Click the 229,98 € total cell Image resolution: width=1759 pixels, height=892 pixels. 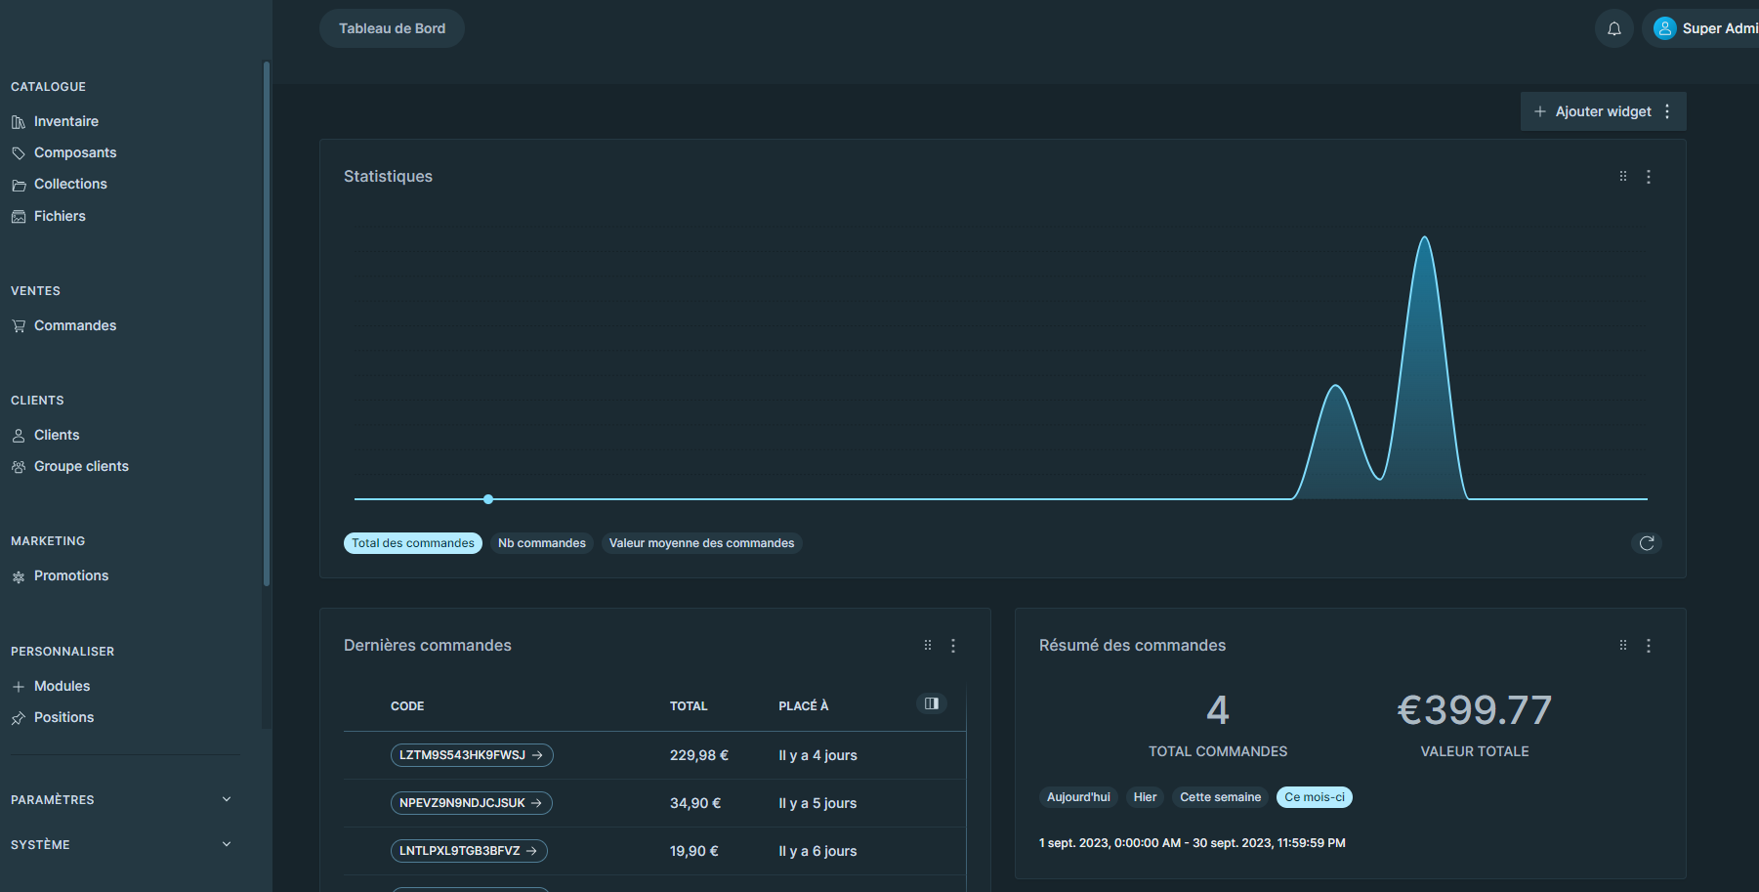click(x=699, y=755)
